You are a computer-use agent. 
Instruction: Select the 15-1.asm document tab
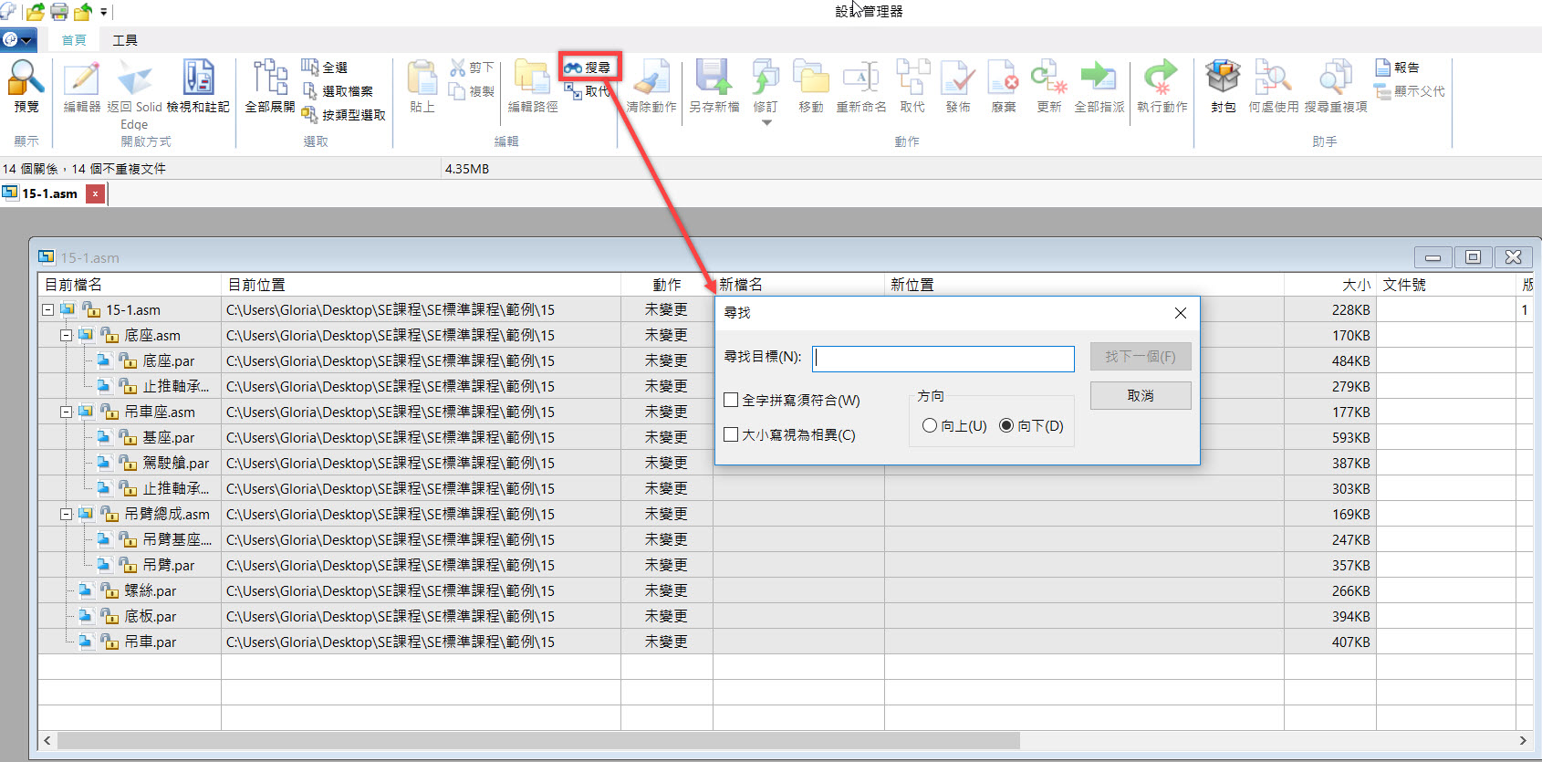pyautogui.click(x=50, y=193)
